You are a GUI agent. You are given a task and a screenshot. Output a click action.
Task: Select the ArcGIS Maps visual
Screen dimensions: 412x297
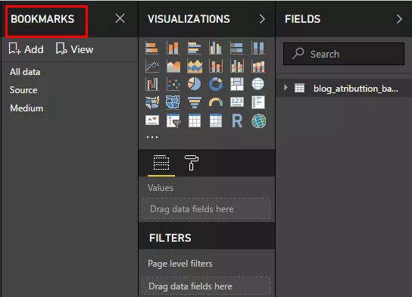258,121
